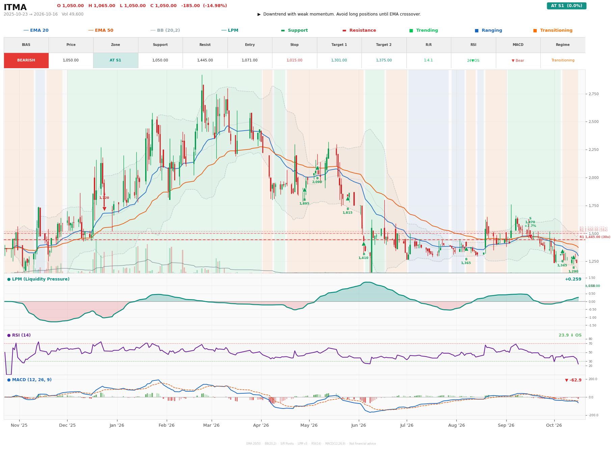
Task: Click the LPM (Liquidity Pressure) panel title
Action: [x=38, y=279]
